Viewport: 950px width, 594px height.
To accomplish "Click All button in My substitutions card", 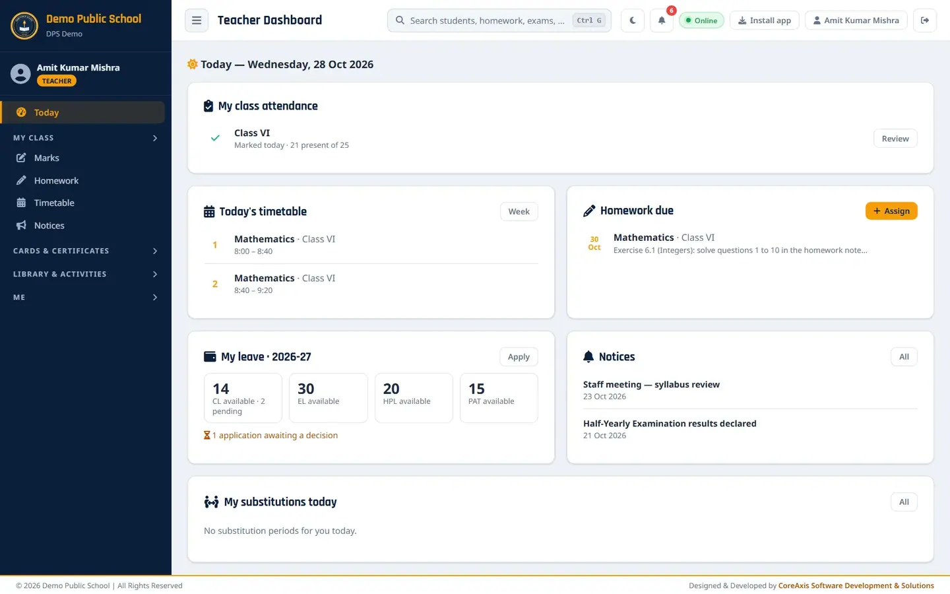I will 904,502.
